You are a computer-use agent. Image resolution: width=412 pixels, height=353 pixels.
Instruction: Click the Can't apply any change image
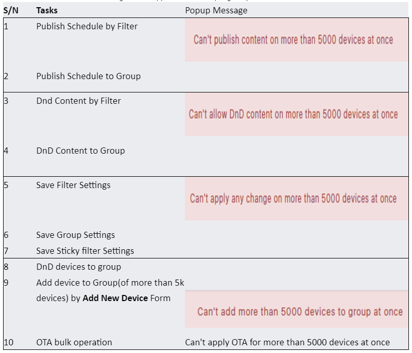297,199
